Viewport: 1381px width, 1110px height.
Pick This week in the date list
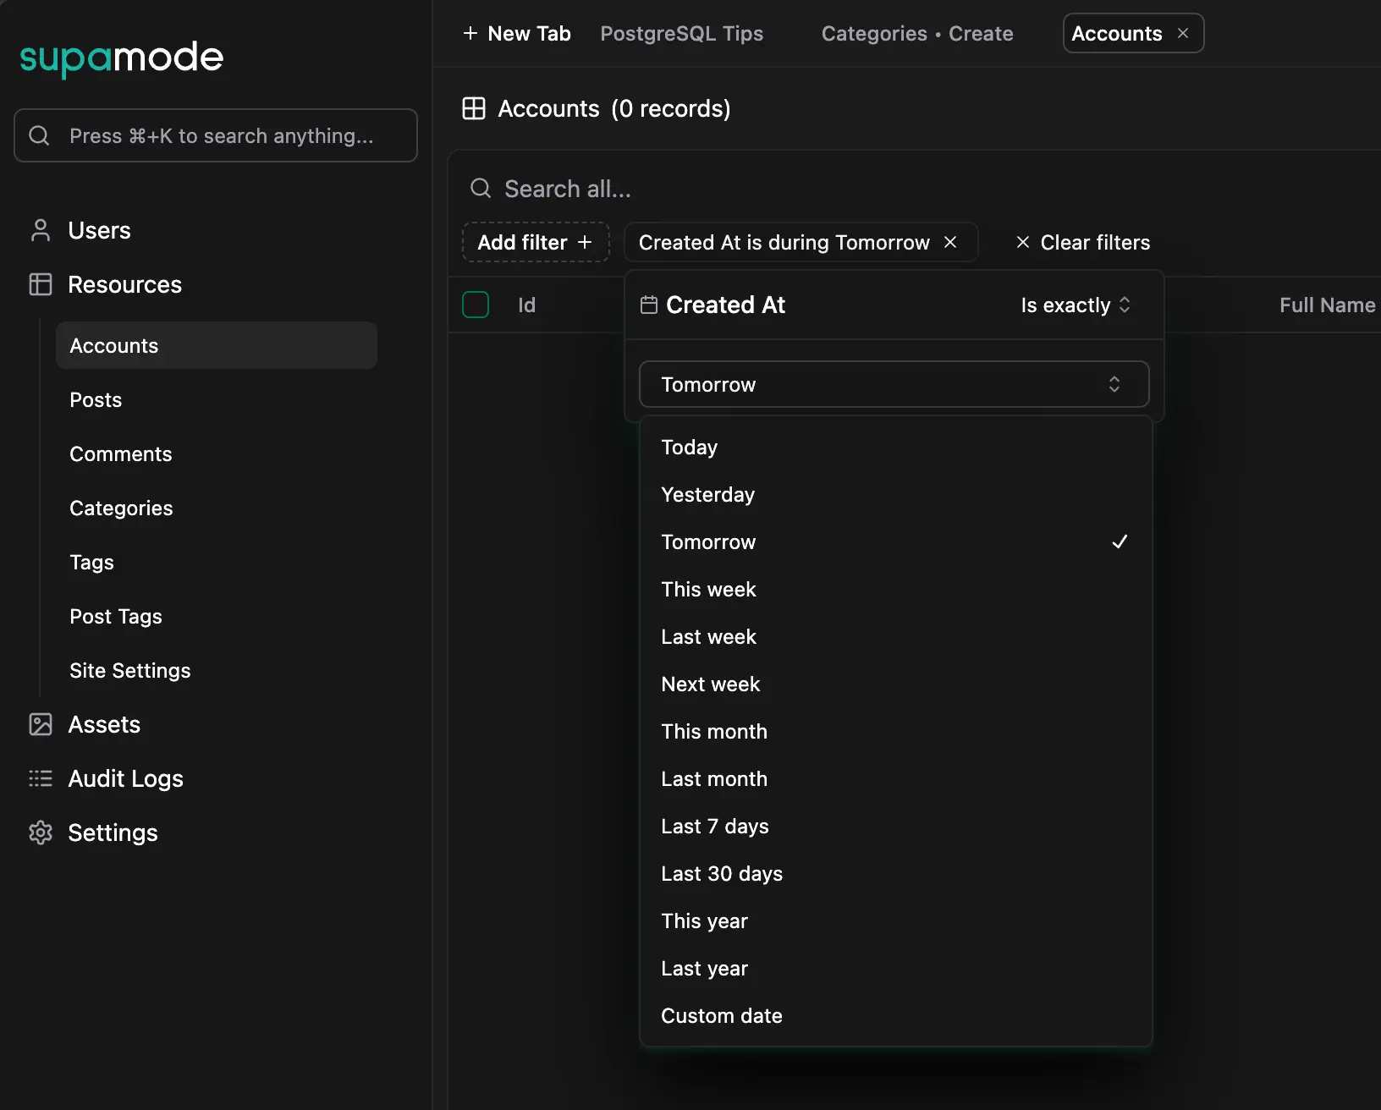click(895, 589)
